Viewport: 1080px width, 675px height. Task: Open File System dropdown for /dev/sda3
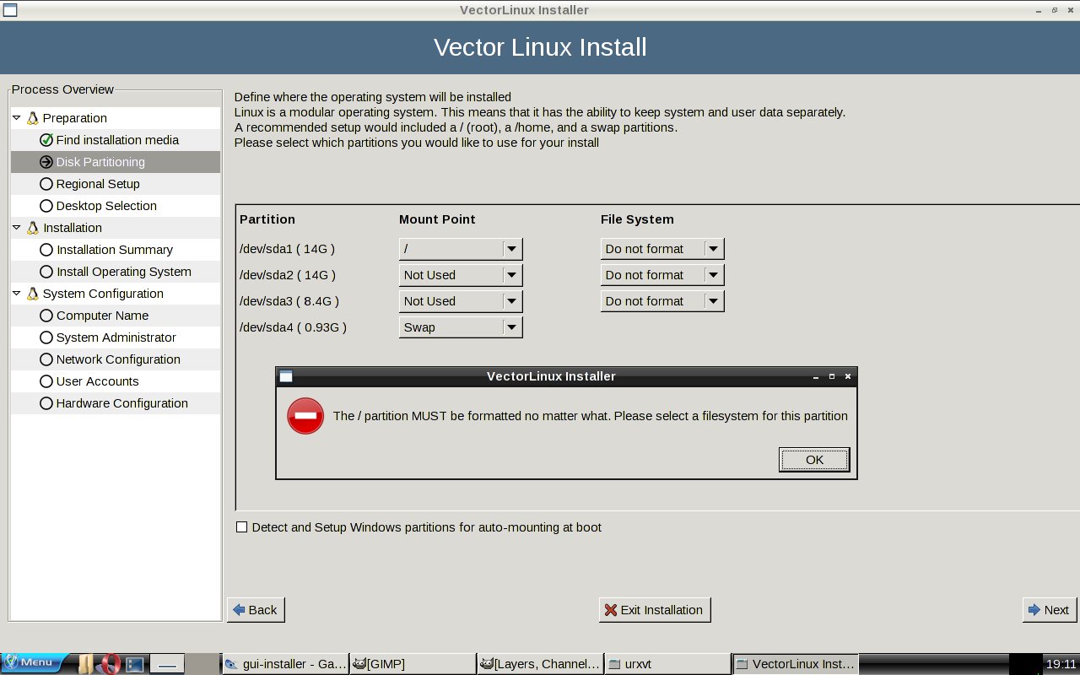662,301
